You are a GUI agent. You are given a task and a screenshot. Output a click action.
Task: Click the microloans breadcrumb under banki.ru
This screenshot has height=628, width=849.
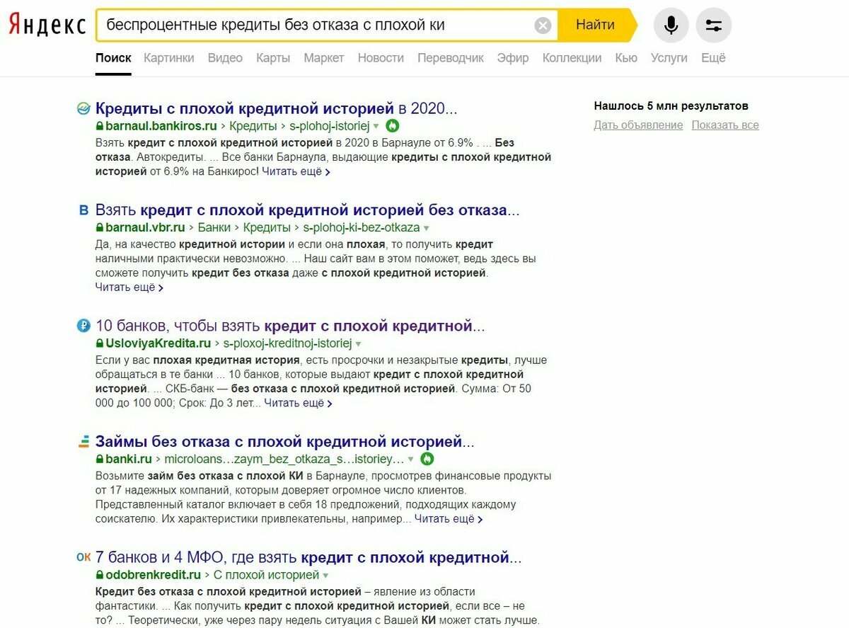coord(284,459)
